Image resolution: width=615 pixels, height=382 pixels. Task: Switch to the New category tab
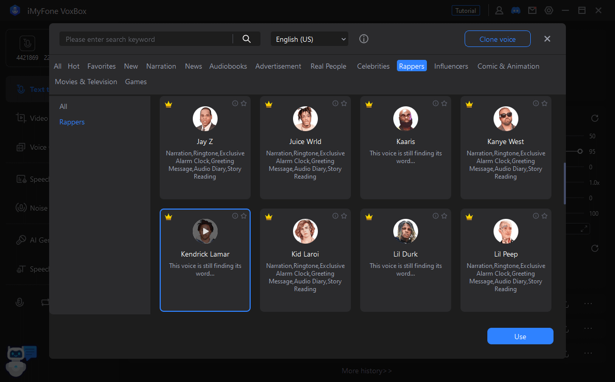131,66
